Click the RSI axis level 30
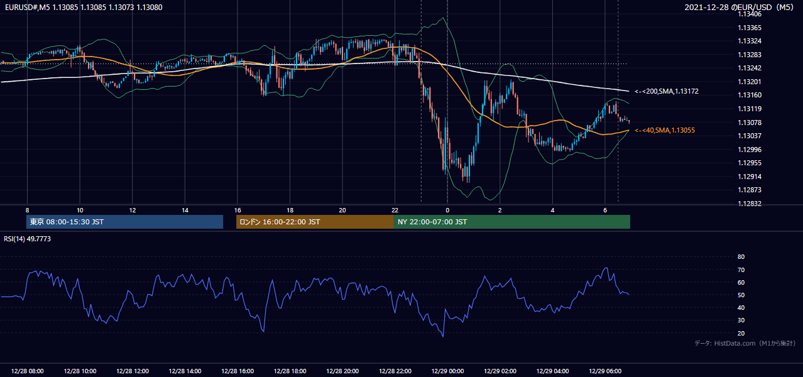Image resolution: width=803 pixels, height=377 pixels. pos(741,320)
